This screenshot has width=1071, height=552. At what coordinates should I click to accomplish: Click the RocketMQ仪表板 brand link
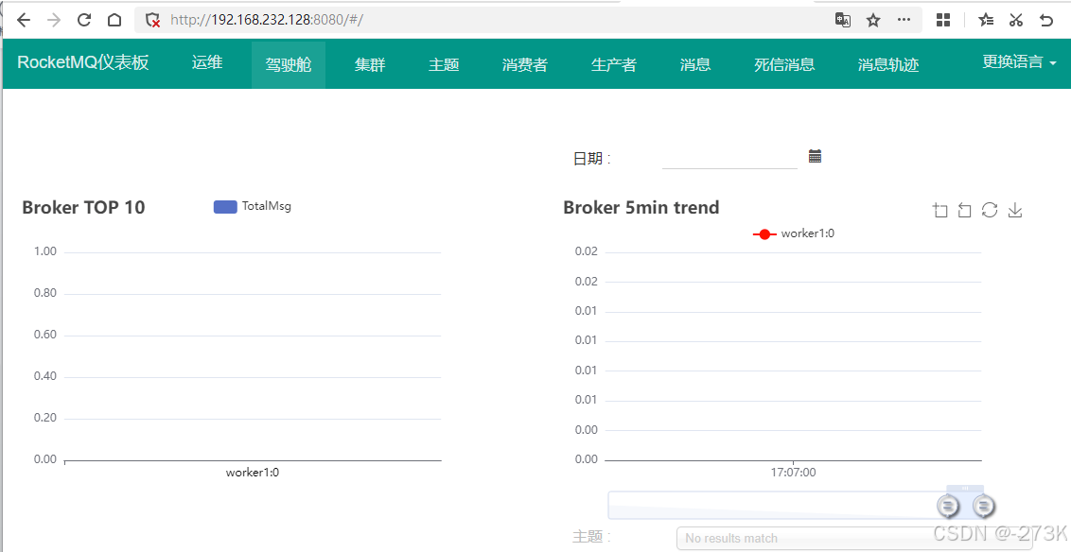pyautogui.click(x=82, y=62)
